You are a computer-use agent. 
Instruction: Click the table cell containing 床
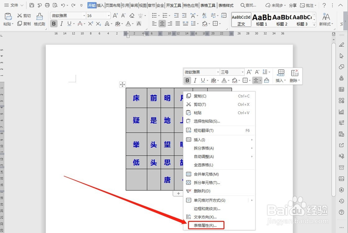[136, 98]
